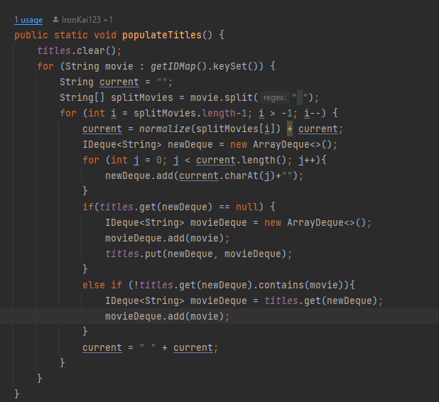The image size is (439, 402).
Task: Click the author person icon beside IronKai123
Action: tap(56, 19)
